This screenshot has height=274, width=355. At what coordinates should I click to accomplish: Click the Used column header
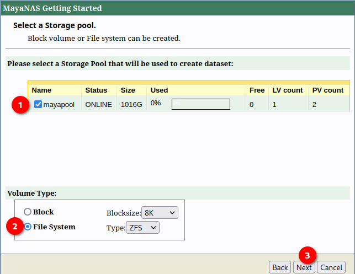(160, 90)
